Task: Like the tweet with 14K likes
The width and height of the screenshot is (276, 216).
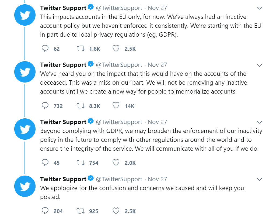Action: [116, 106]
